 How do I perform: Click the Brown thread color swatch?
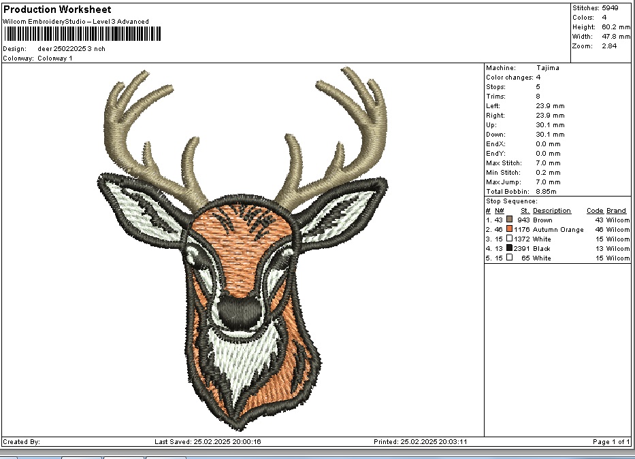point(509,220)
